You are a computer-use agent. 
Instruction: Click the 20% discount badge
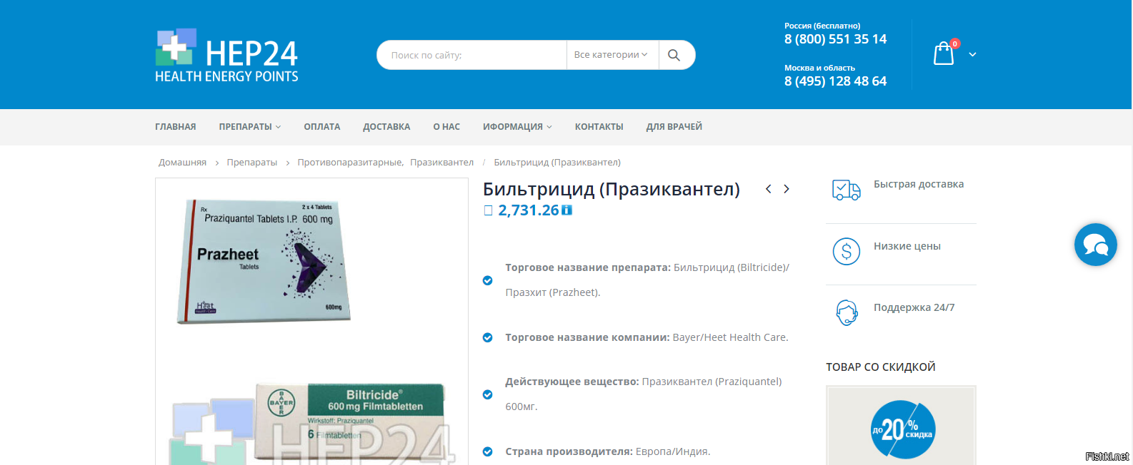tap(903, 429)
